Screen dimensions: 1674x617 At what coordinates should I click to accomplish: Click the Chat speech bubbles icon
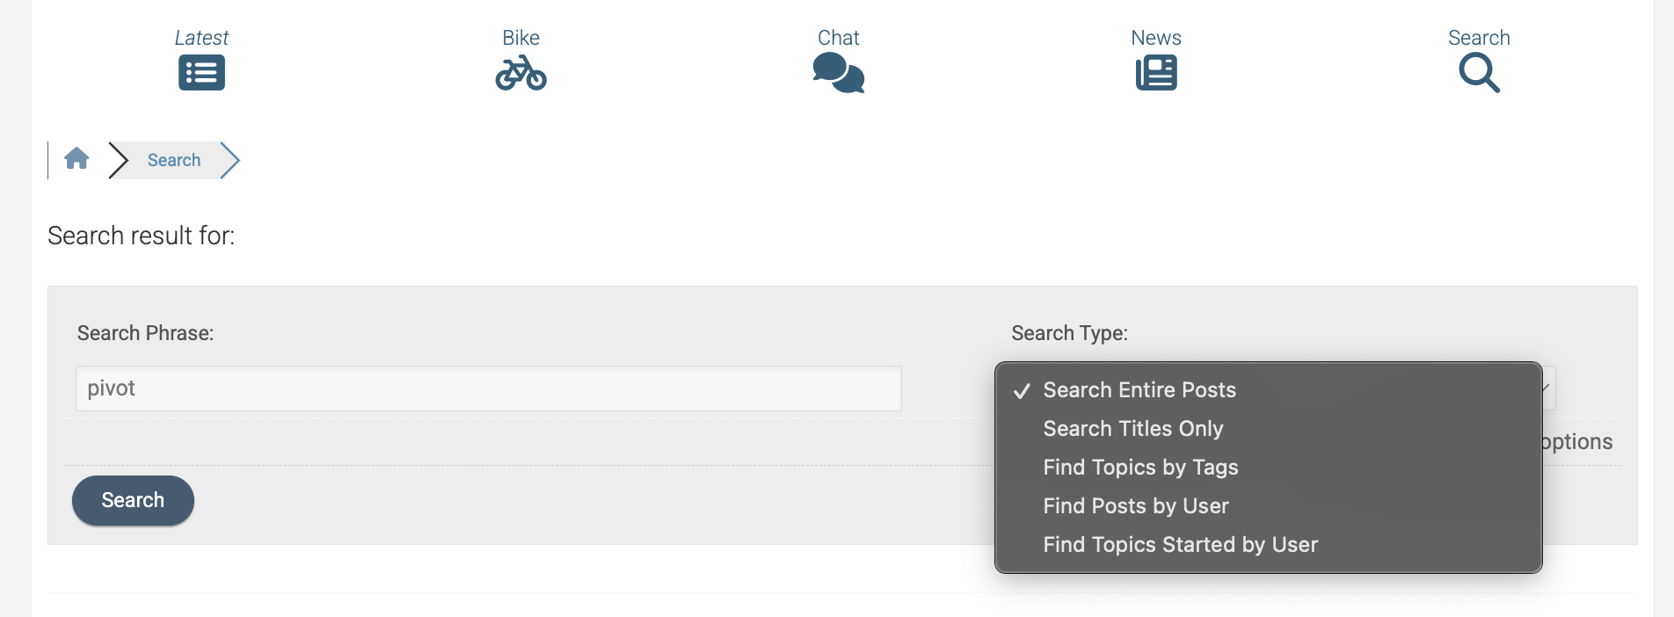(838, 73)
